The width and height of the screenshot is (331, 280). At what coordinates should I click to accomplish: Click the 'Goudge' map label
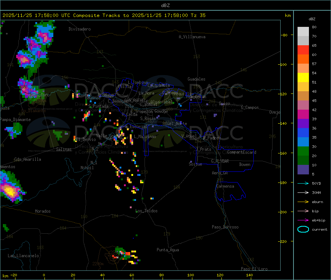click(x=161, y=111)
